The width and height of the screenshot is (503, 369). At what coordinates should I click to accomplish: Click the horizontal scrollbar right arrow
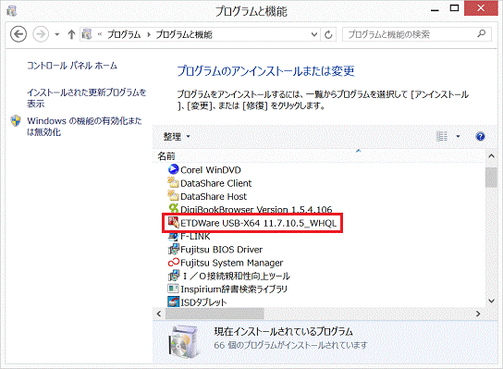point(478,314)
